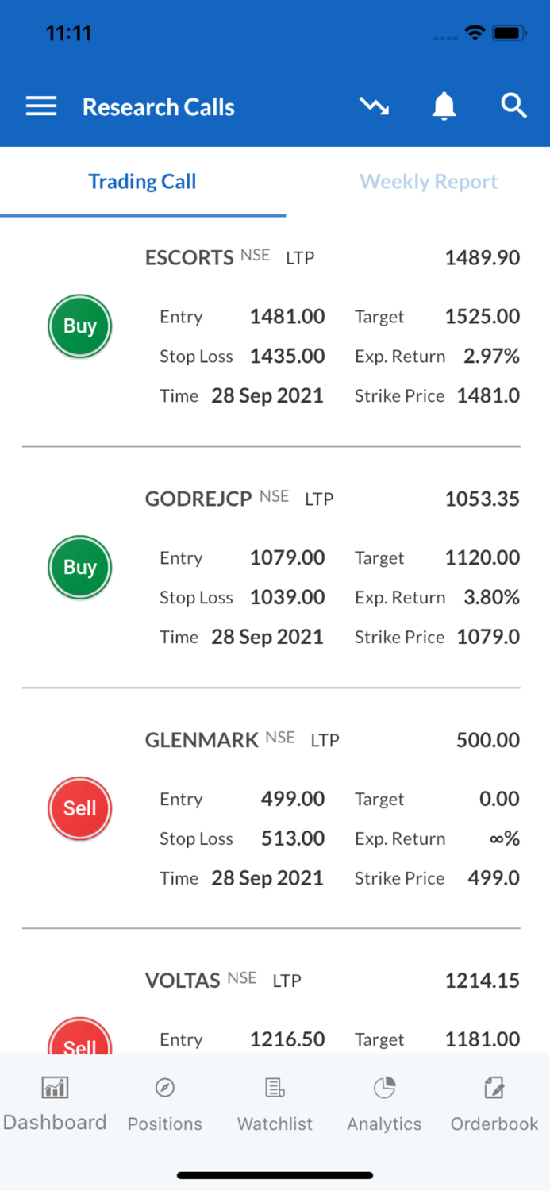Open the Dashboard from bottom navigation
This screenshot has width=550, height=1191.
(55, 1102)
